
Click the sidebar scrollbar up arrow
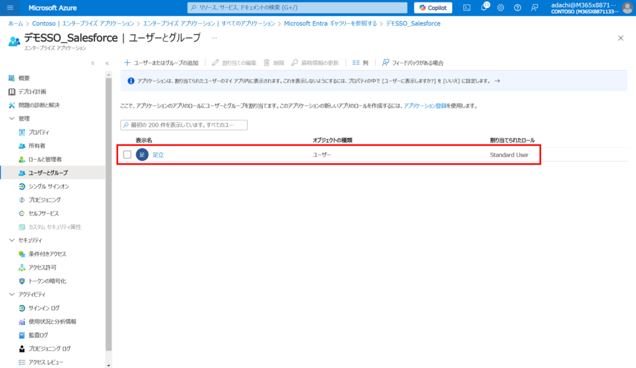pos(108,75)
